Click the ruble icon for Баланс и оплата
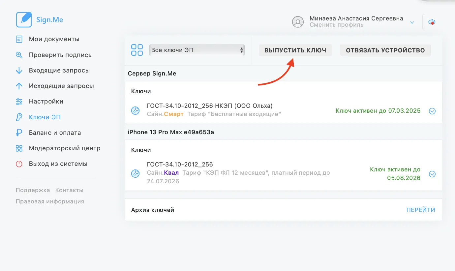The image size is (455, 271). [x=19, y=133]
